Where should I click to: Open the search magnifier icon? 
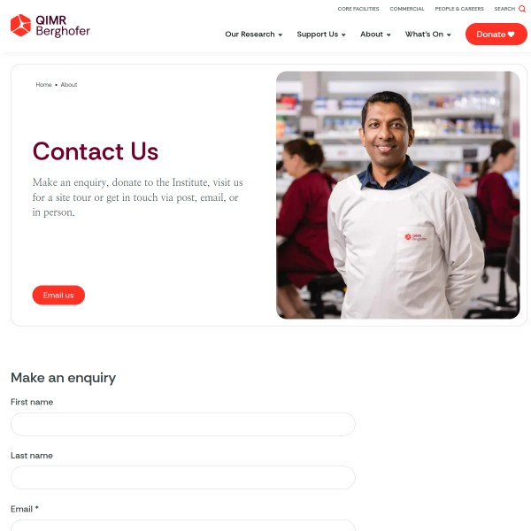[522, 9]
